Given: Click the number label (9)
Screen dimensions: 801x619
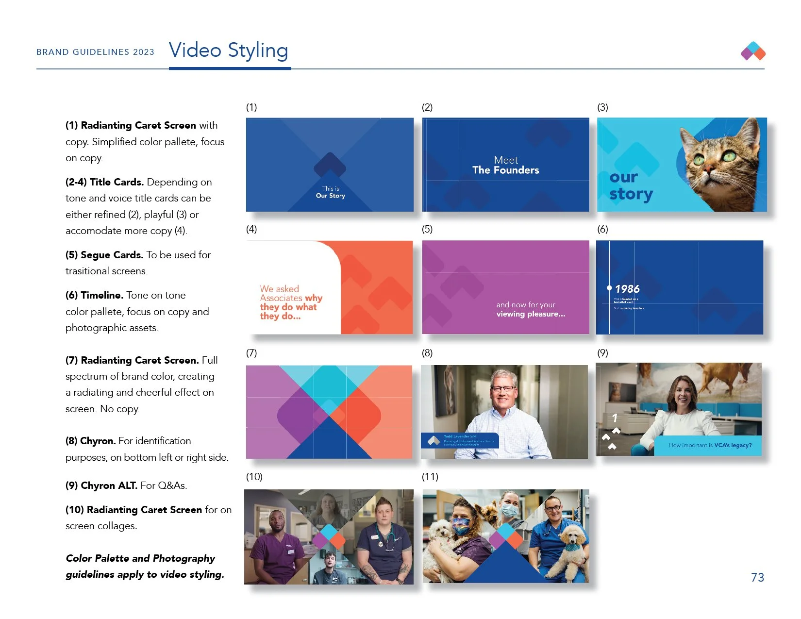Looking at the screenshot, I should pos(602,353).
